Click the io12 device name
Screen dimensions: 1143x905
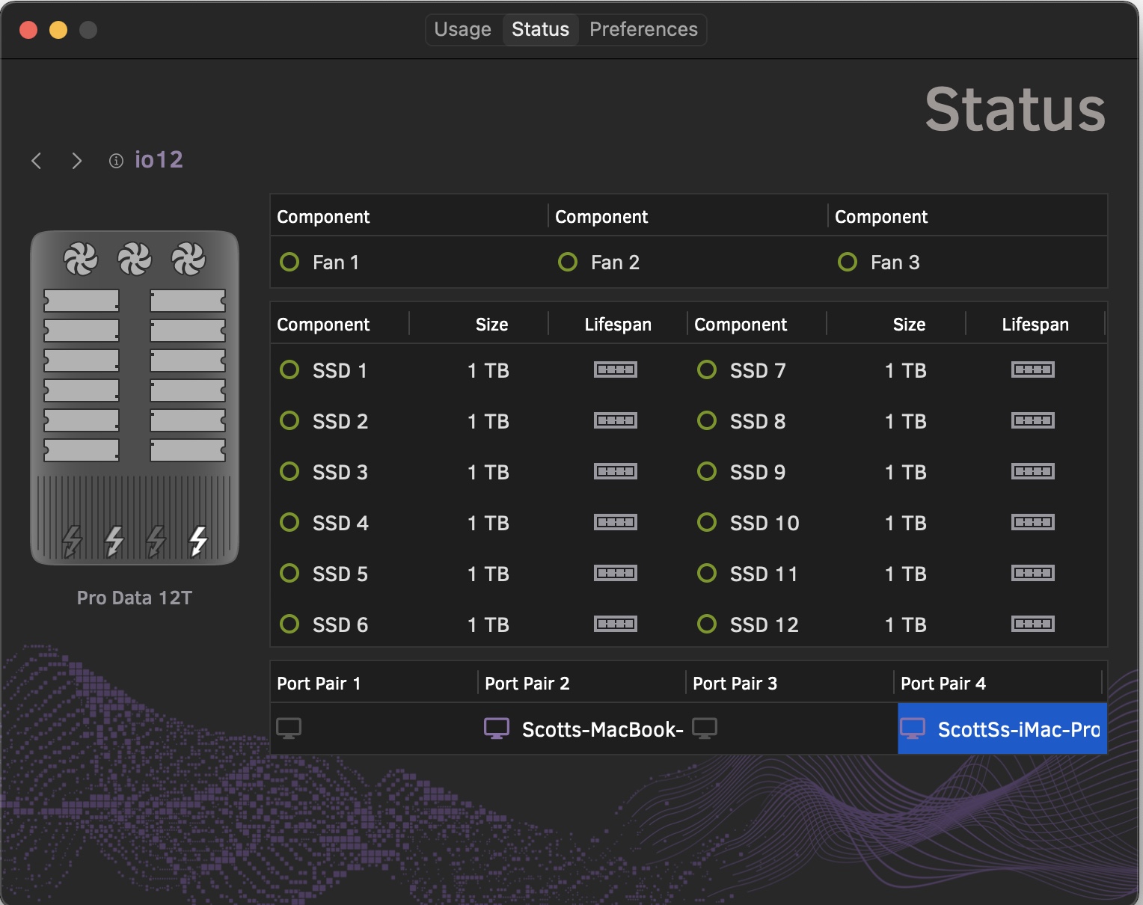(159, 159)
